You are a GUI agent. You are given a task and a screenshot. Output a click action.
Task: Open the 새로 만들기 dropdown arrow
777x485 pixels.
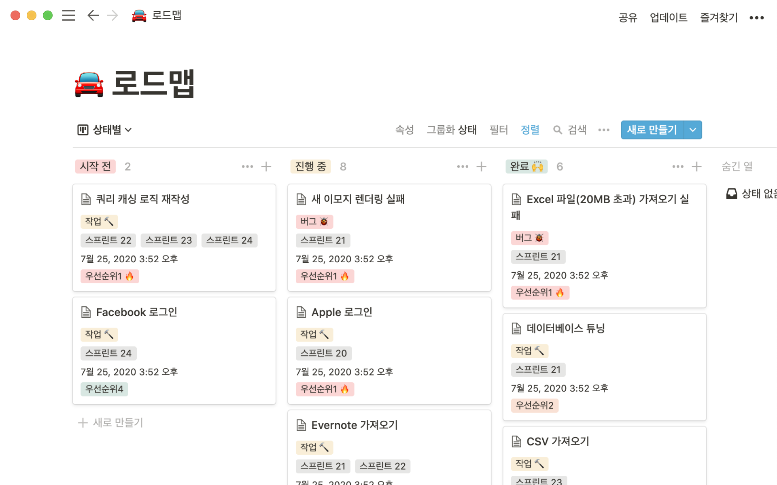[x=692, y=130]
